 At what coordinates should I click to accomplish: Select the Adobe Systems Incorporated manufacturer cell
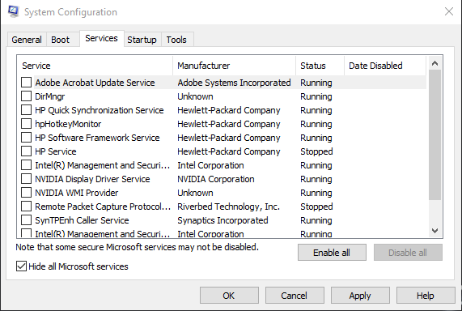click(234, 83)
